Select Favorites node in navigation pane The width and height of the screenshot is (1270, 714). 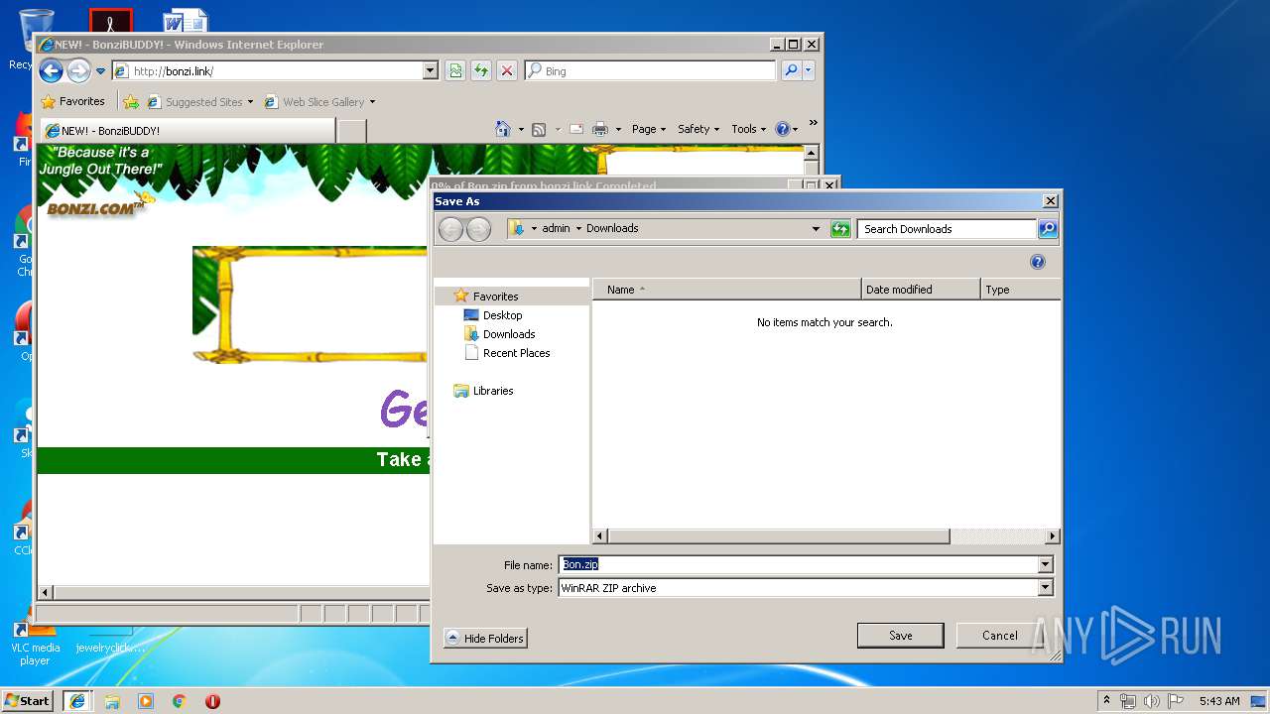tap(495, 297)
